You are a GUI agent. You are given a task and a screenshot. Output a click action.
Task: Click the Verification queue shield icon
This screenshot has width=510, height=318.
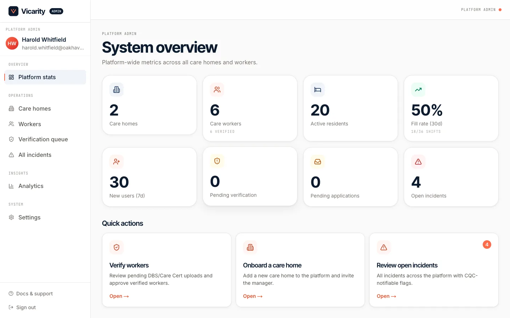pos(11,139)
